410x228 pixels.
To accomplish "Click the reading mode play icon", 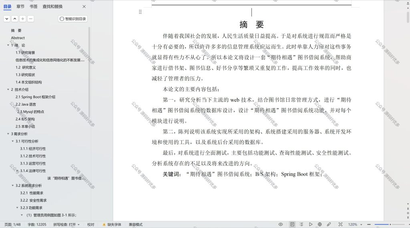I will tap(310, 224).
